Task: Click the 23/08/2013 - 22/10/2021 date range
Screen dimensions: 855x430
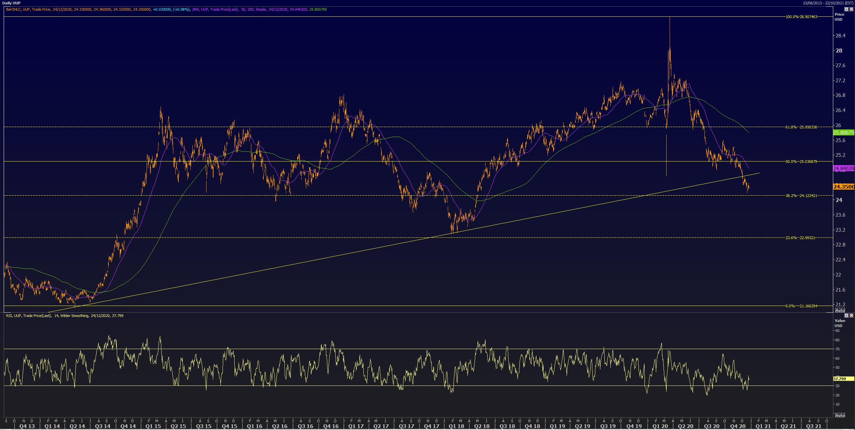Action: pos(828,3)
